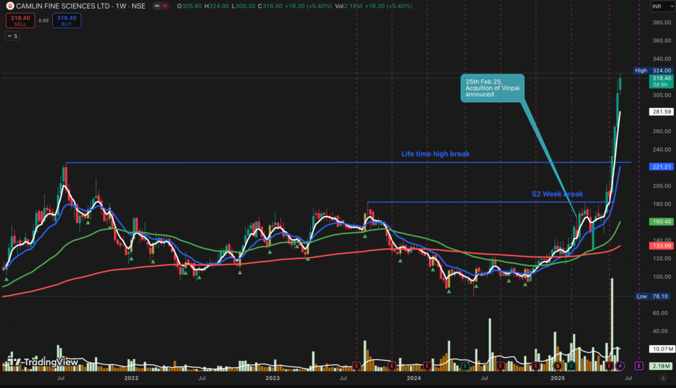Click the blue 318.40 BUY button
The width and height of the screenshot is (676, 388).
[x=67, y=20]
